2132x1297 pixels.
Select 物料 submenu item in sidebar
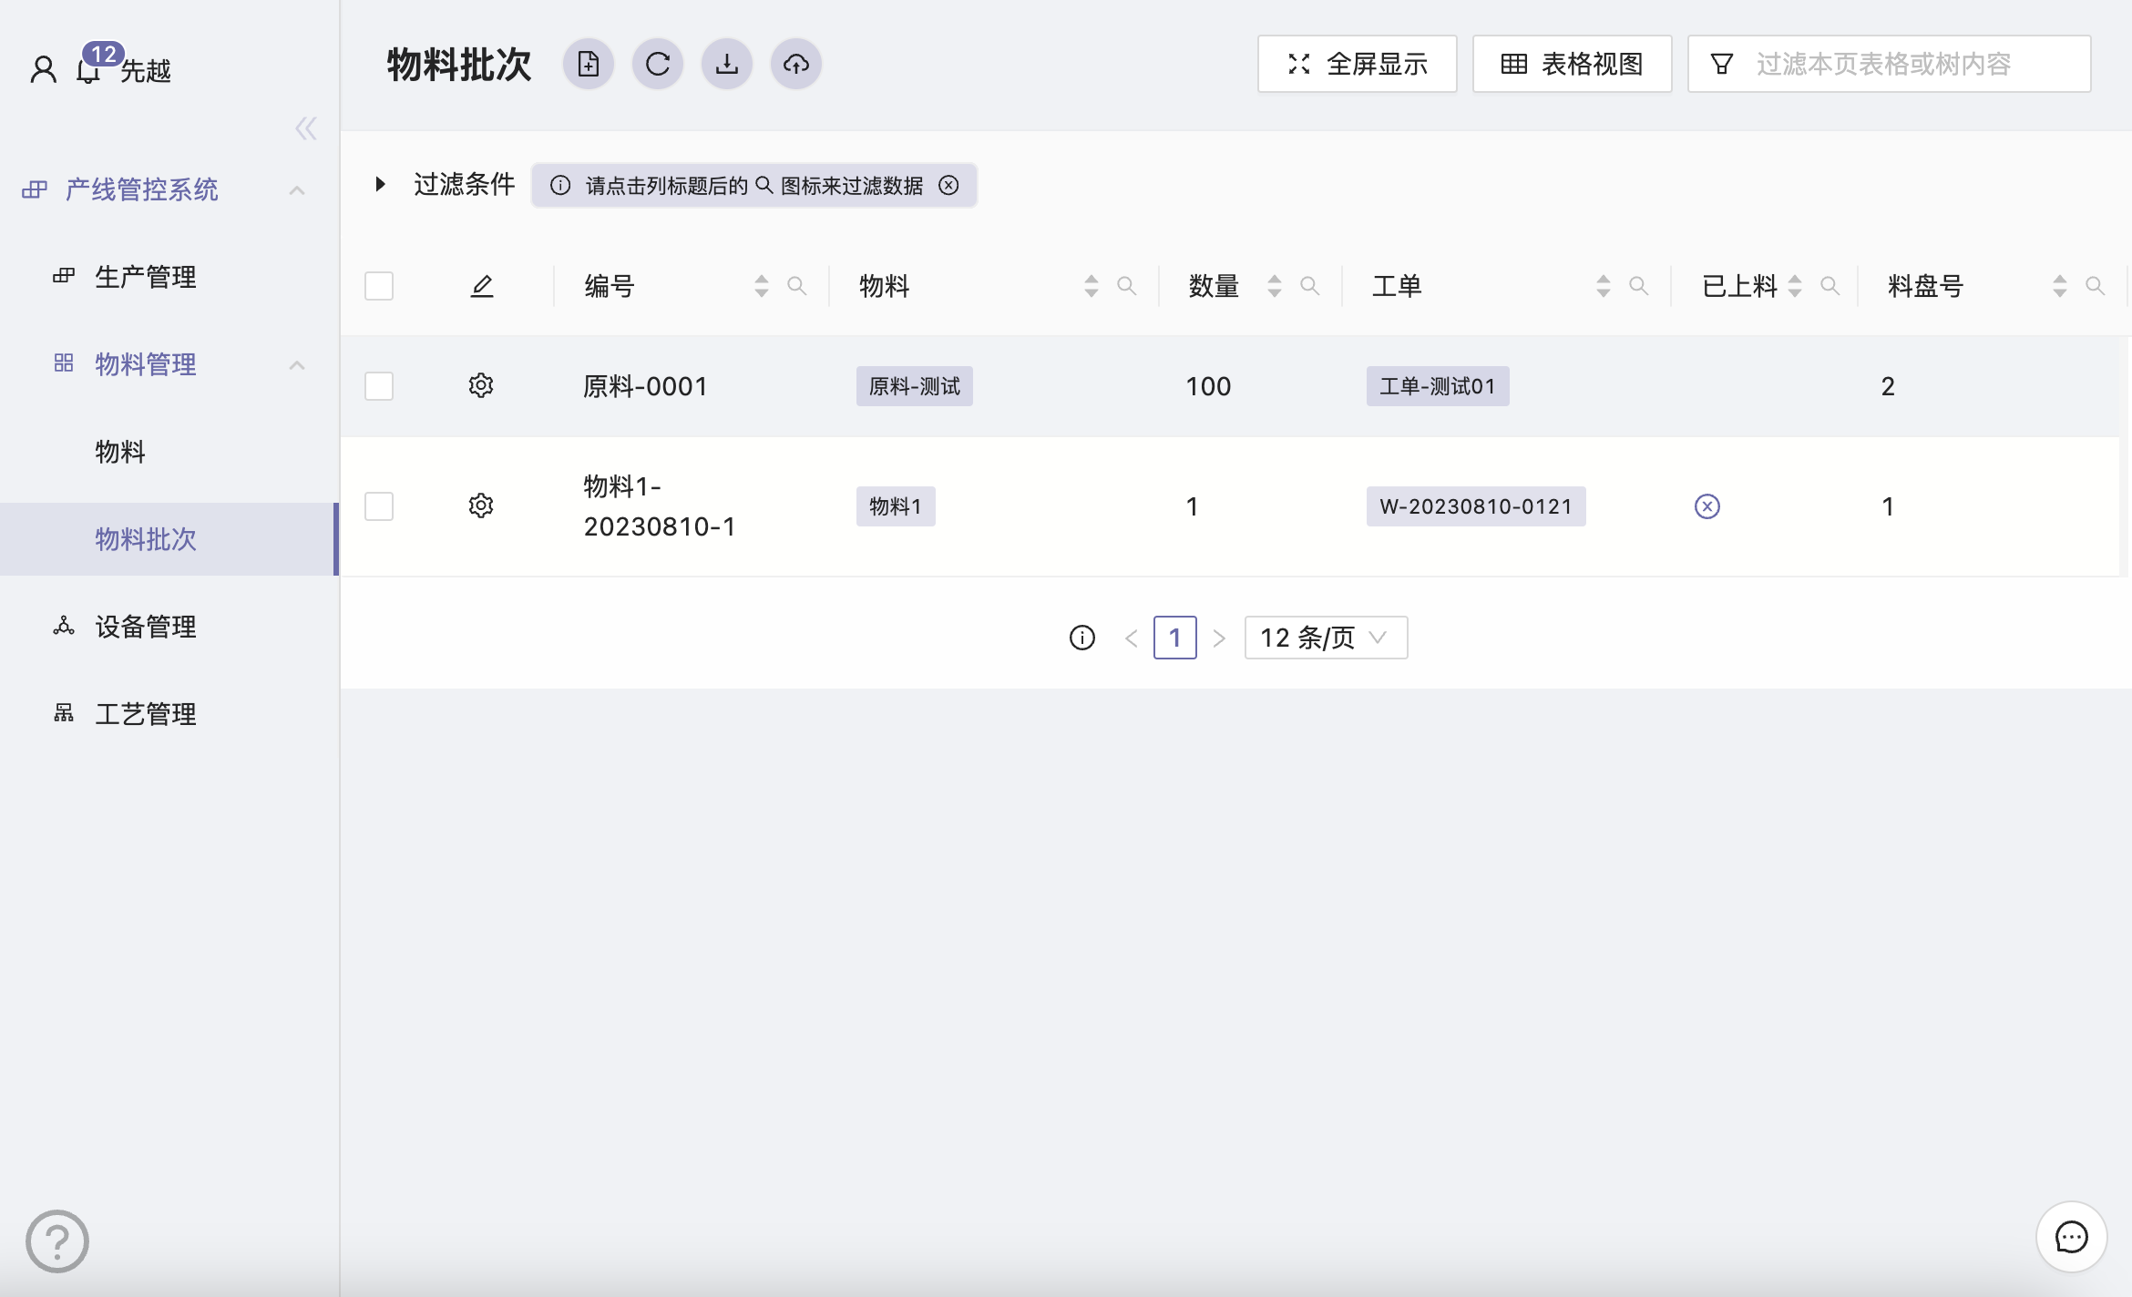120,452
